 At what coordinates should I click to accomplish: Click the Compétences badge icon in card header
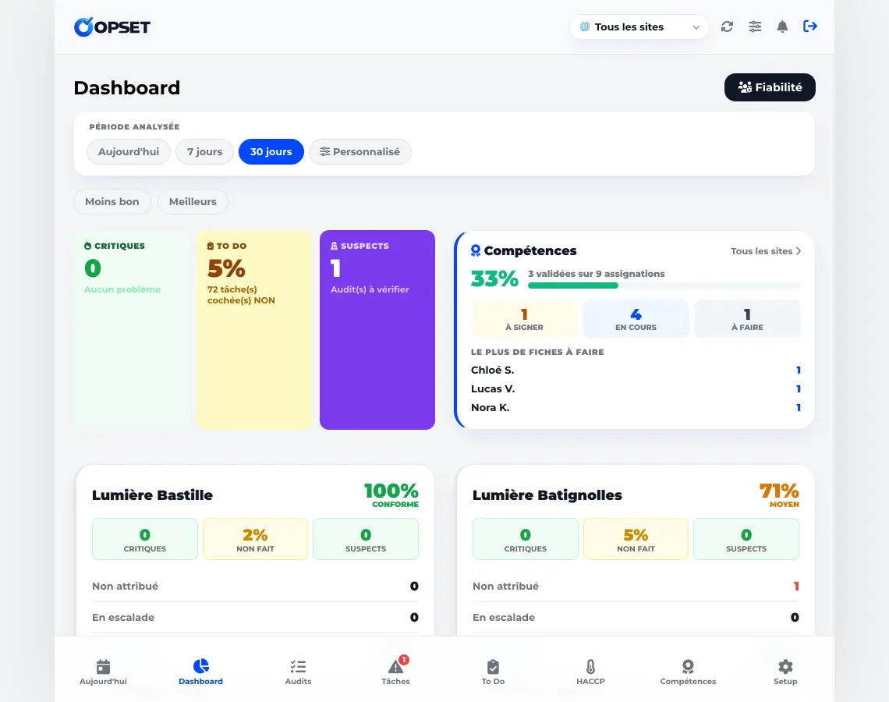(x=476, y=250)
